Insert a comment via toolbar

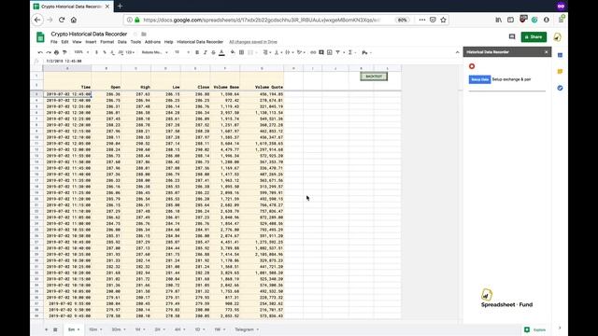321,52
